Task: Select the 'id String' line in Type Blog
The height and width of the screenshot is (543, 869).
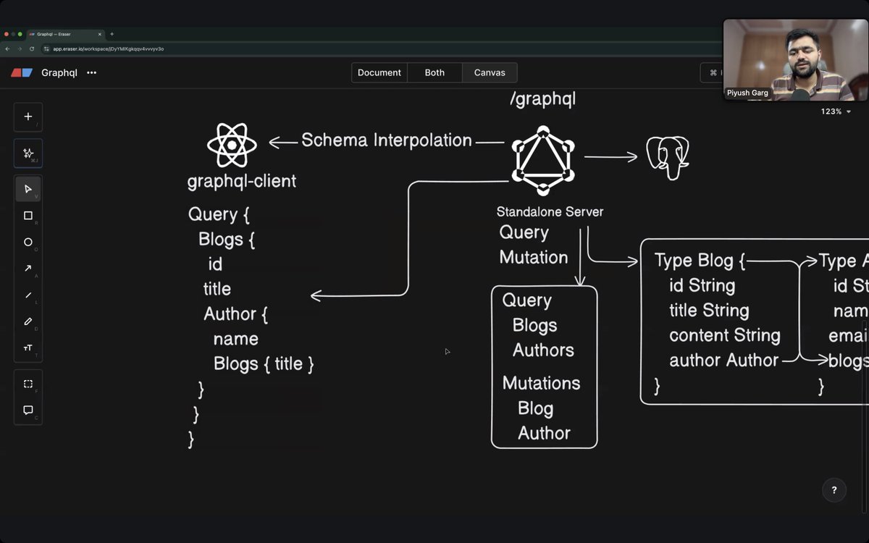Action: click(x=702, y=286)
